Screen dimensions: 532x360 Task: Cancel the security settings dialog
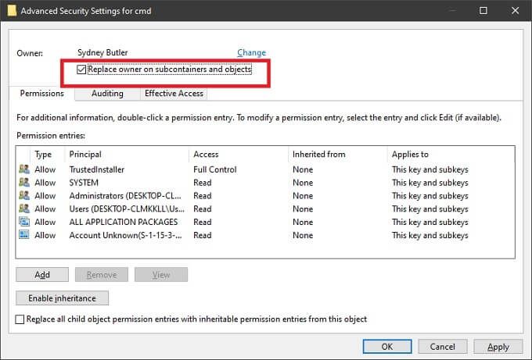click(444, 347)
